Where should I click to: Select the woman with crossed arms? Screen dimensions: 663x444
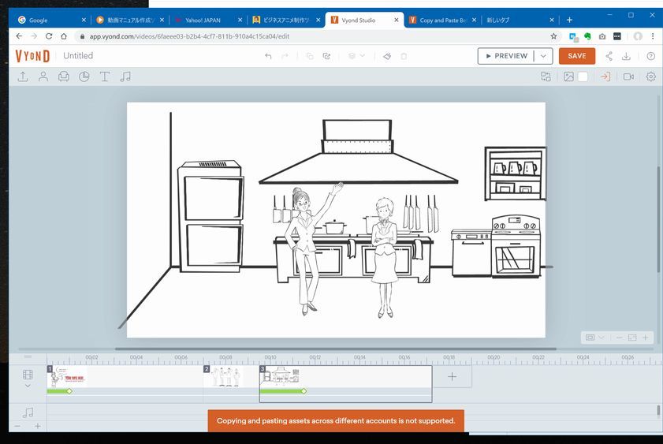coord(384,257)
